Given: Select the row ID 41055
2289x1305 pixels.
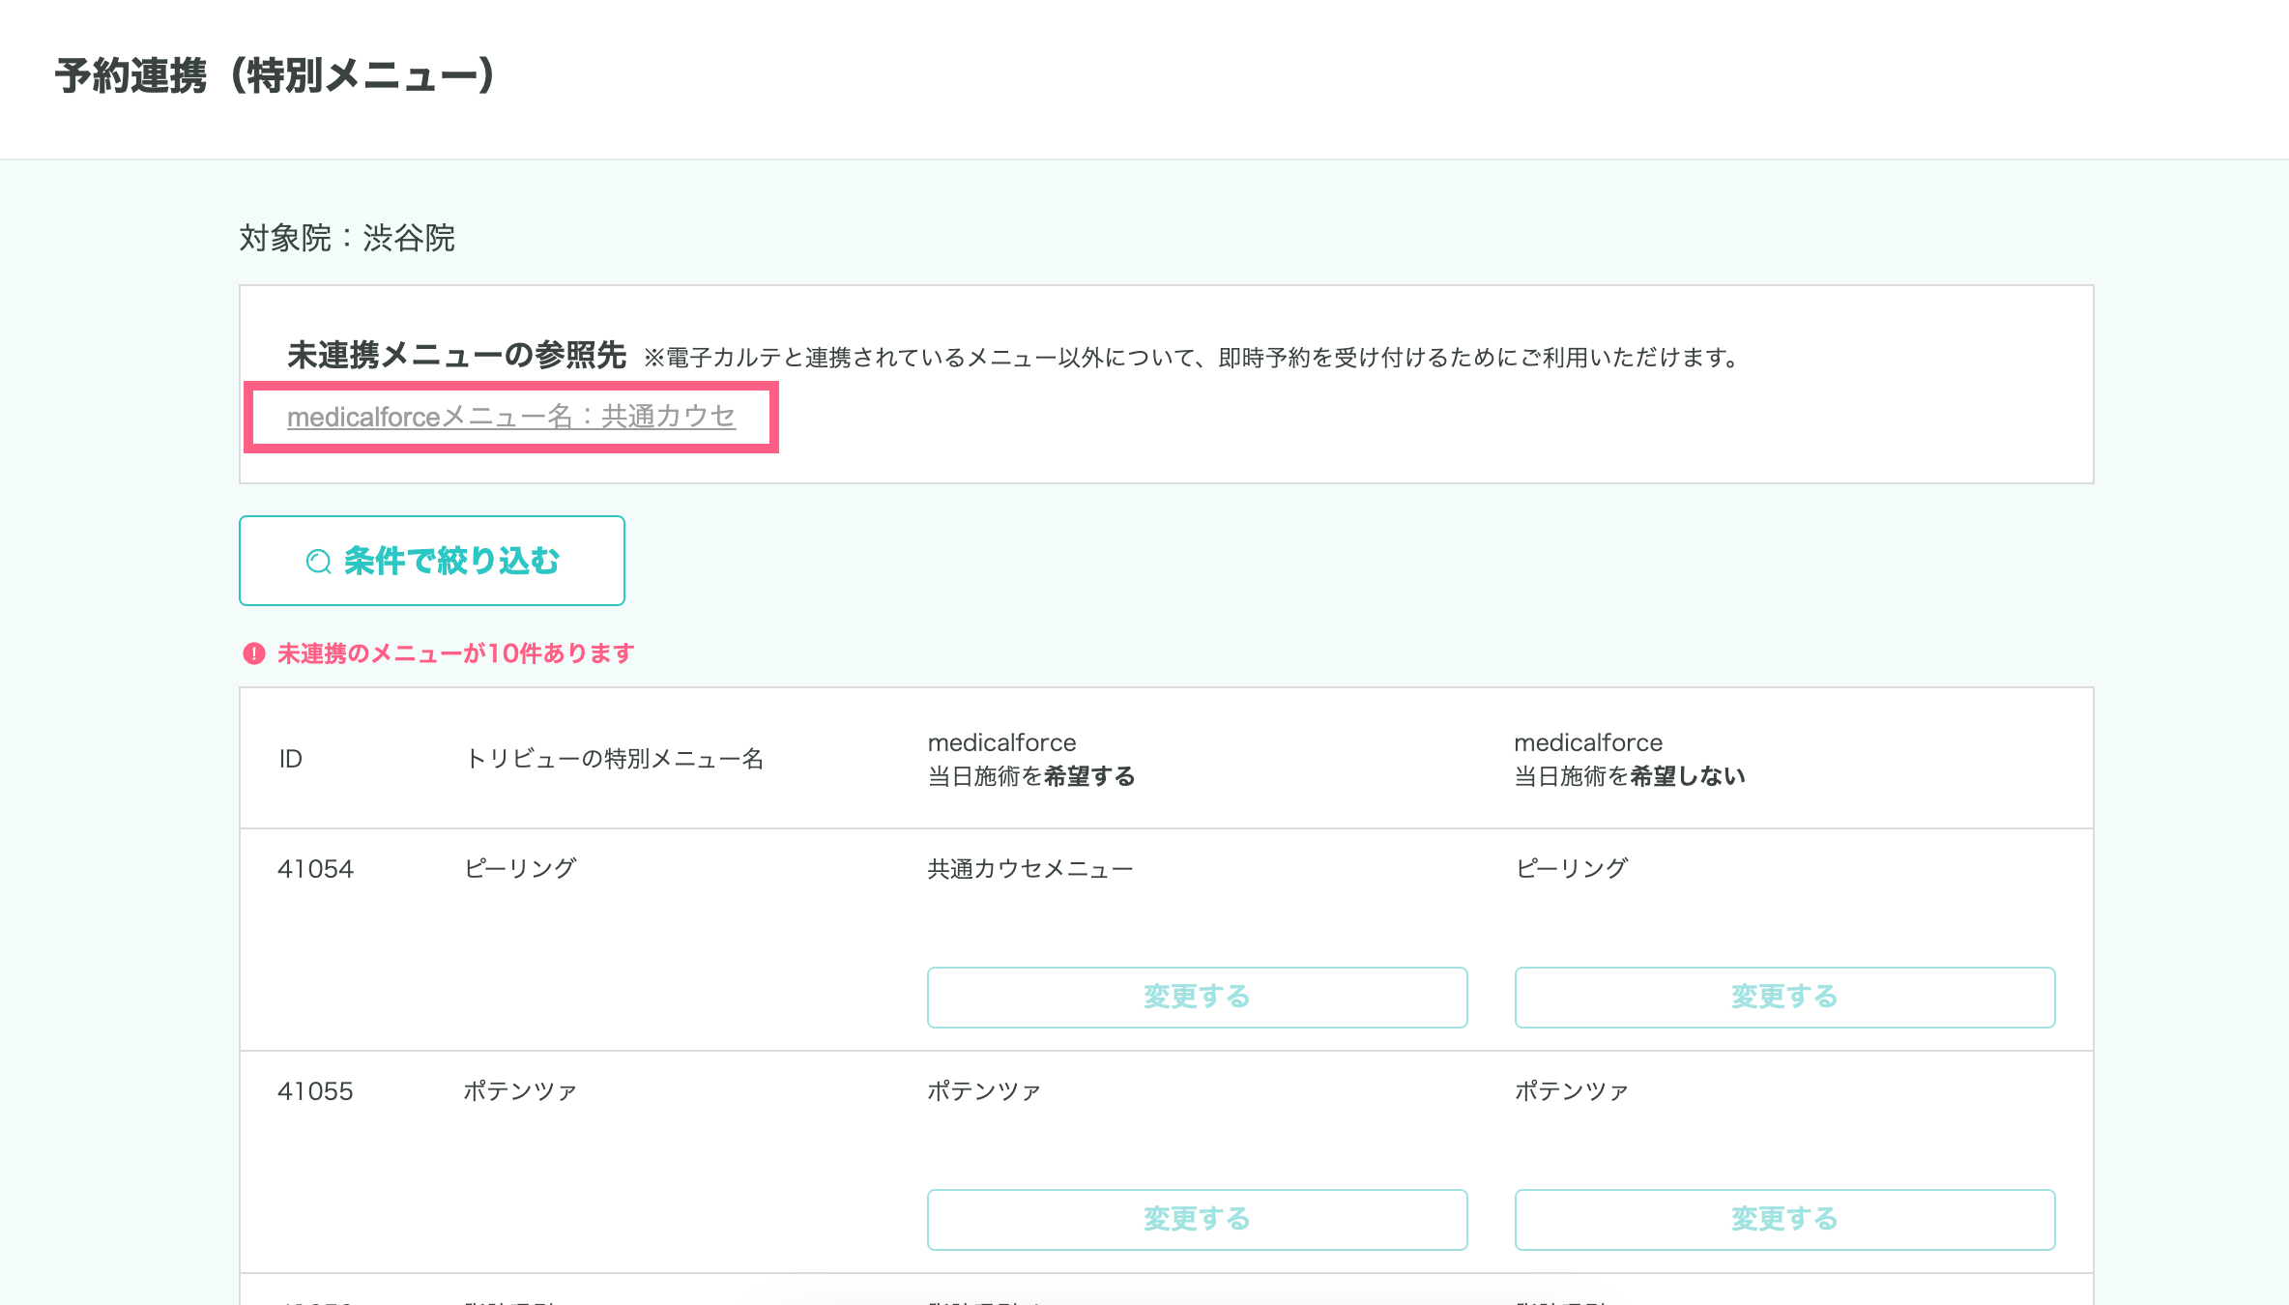Looking at the screenshot, I should pyautogui.click(x=315, y=1091).
